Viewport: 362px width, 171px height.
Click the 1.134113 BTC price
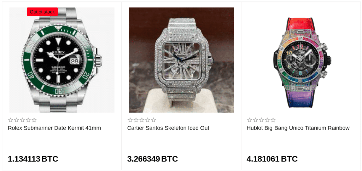(x=33, y=159)
